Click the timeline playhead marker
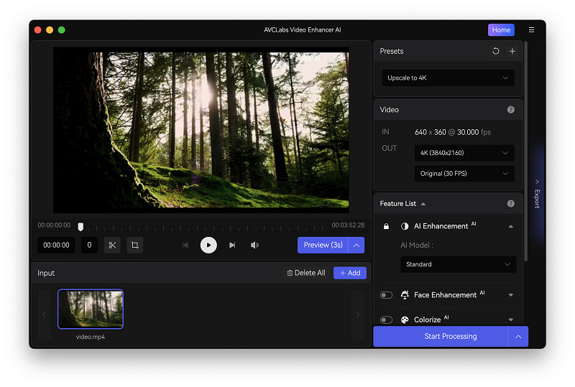 click(x=80, y=227)
